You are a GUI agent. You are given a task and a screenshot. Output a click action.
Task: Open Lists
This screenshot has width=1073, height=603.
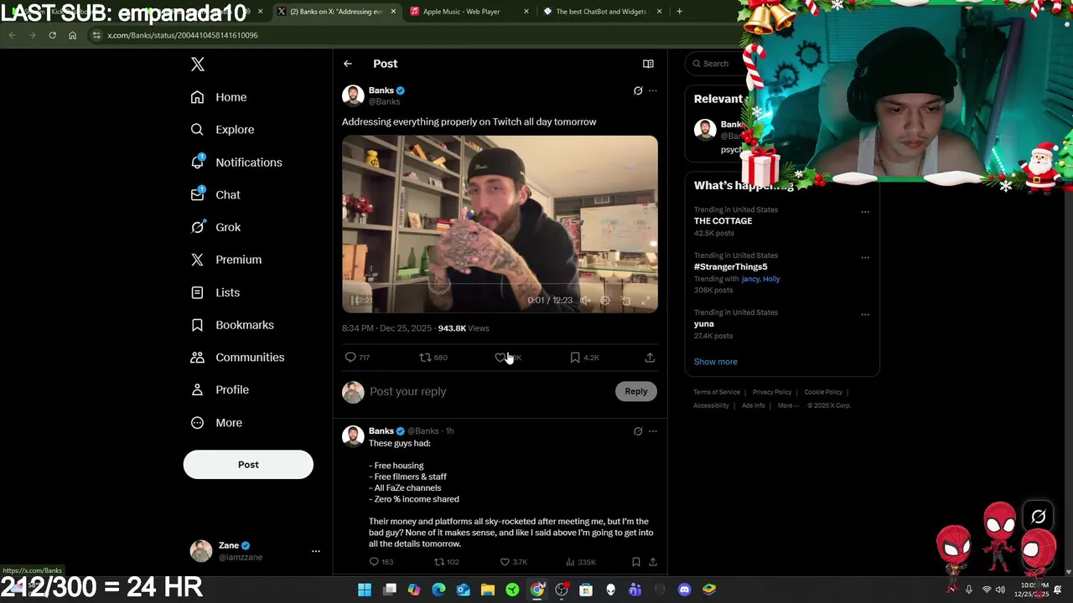[215, 292]
